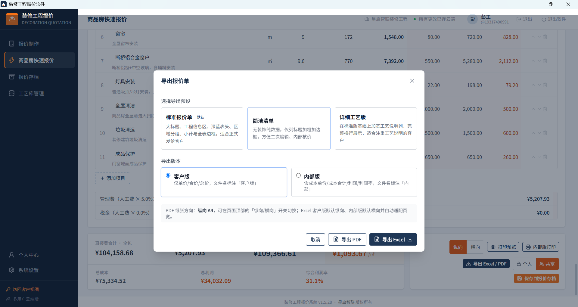Choose the 简洁清单 export preset card
Image resolution: width=578 pixels, height=307 pixels.
point(289,129)
